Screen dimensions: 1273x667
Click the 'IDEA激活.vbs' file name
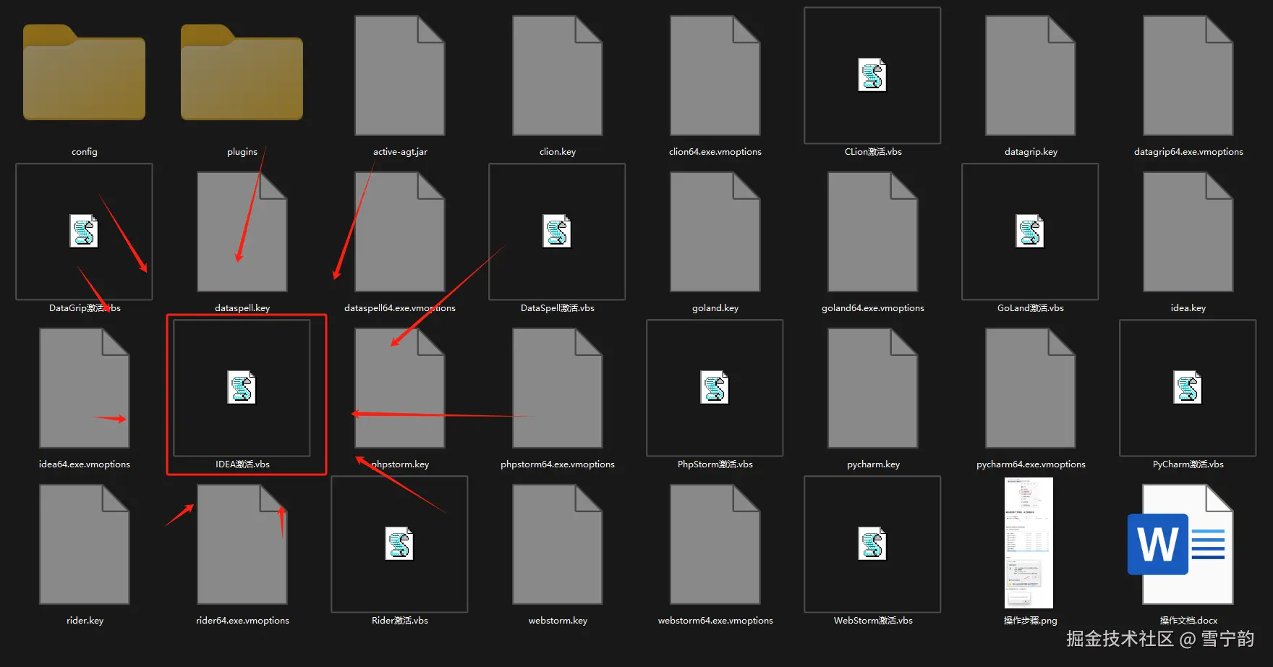pyautogui.click(x=242, y=464)
